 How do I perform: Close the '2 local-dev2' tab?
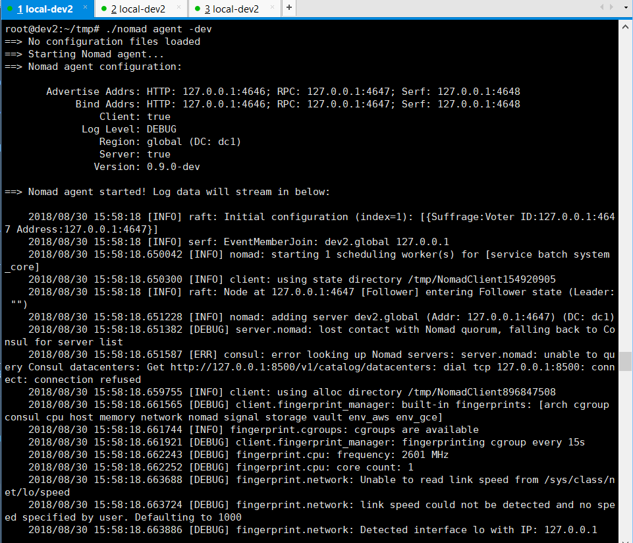[x=179, y=7]
